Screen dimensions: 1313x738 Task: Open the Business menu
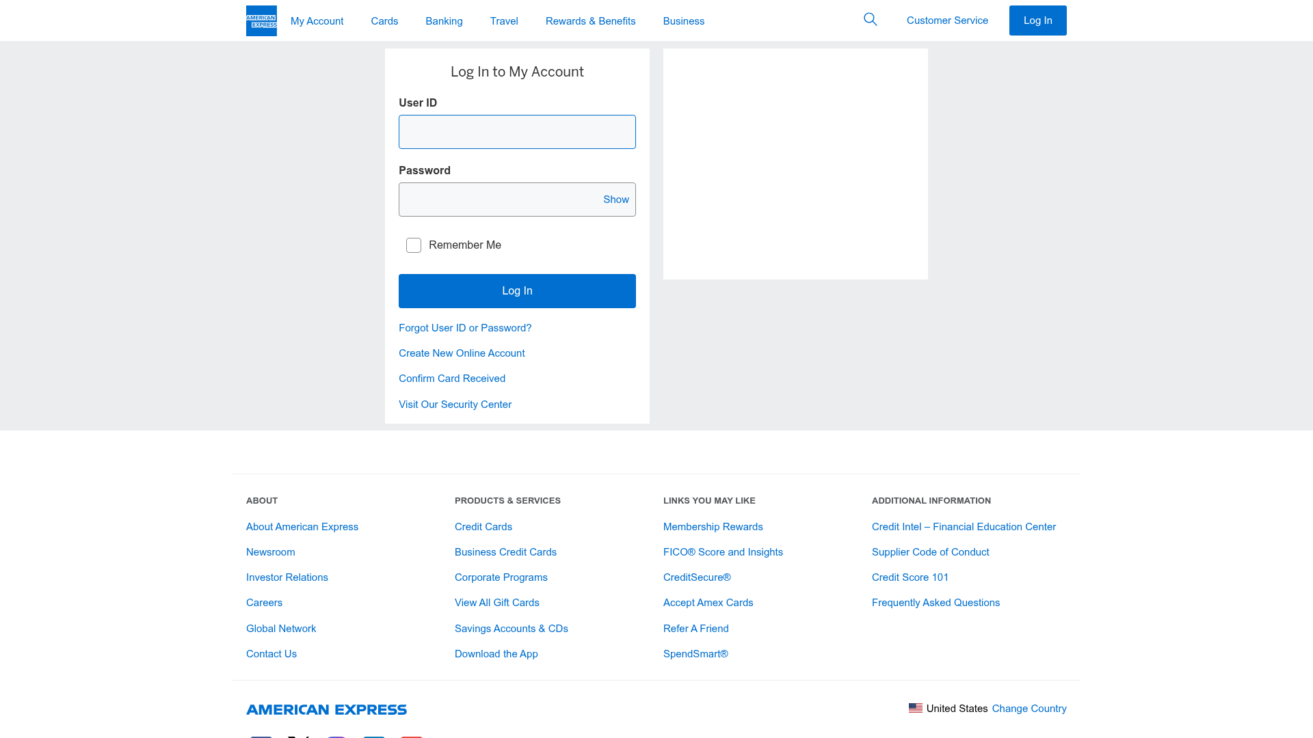pos(683,21)
